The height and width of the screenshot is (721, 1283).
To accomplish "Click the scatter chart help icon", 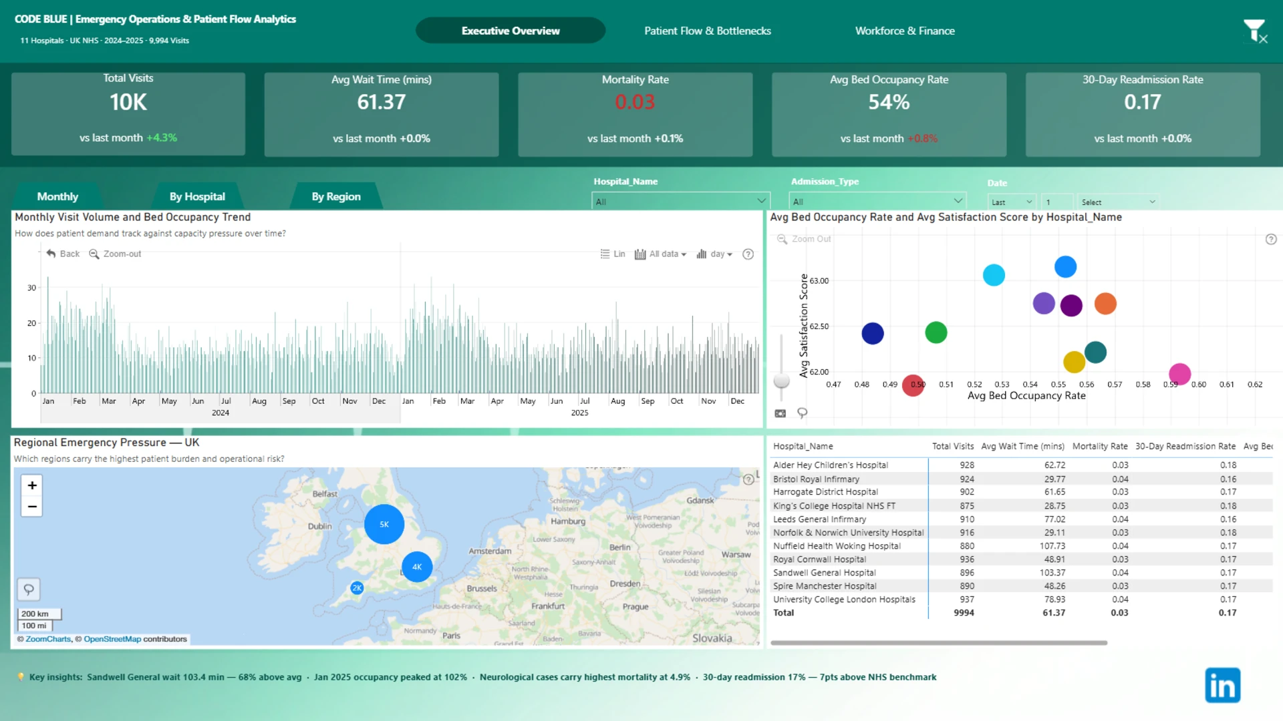I will 1271,239.
